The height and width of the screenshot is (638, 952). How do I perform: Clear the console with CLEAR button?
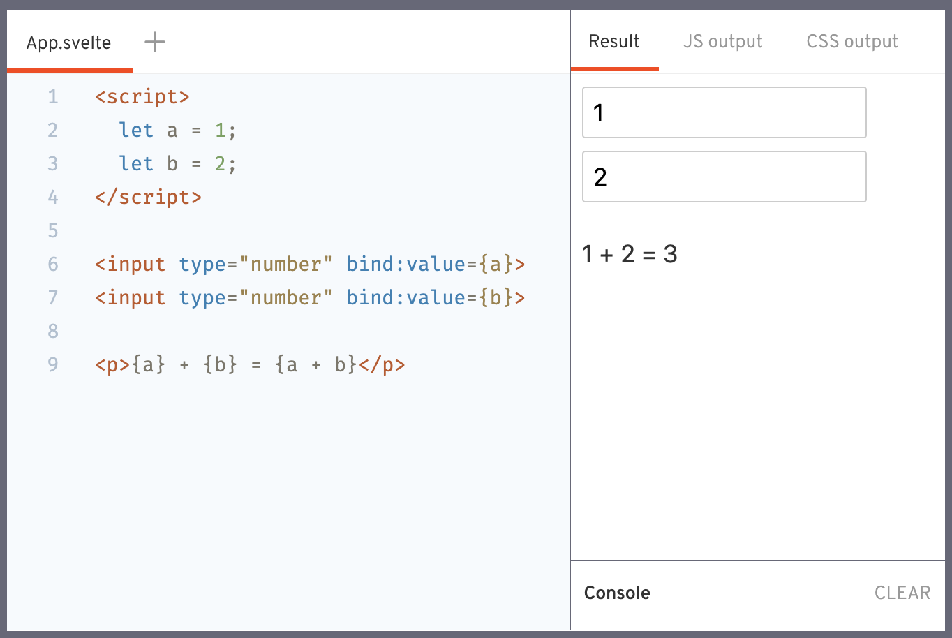[902, 593]
